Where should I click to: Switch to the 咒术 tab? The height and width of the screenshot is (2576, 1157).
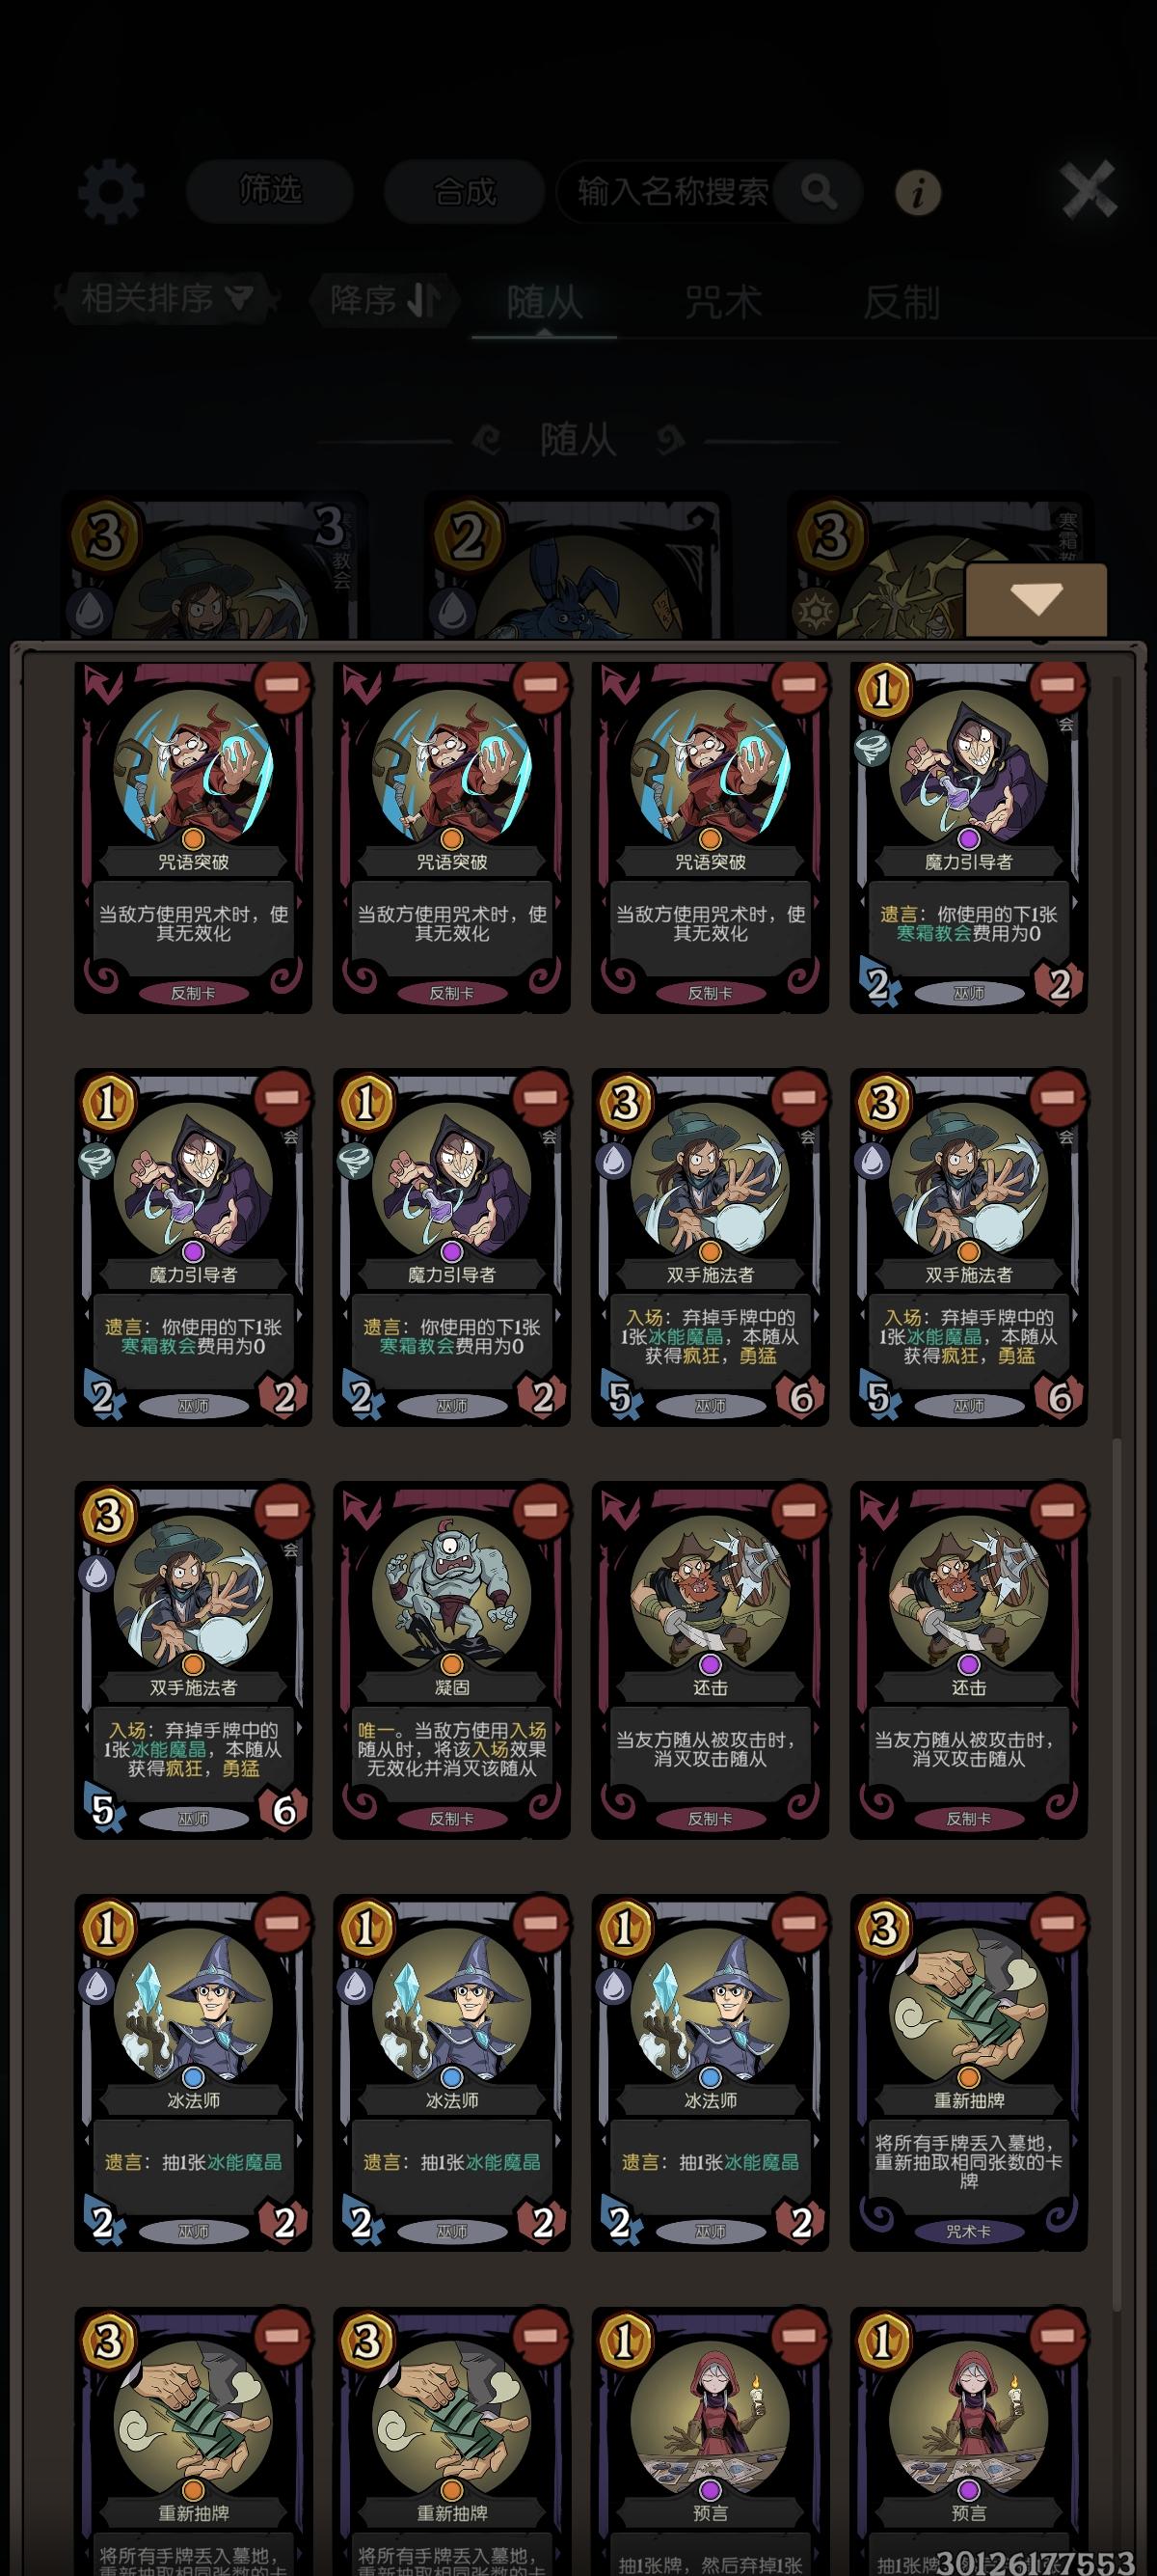(722, 302)
